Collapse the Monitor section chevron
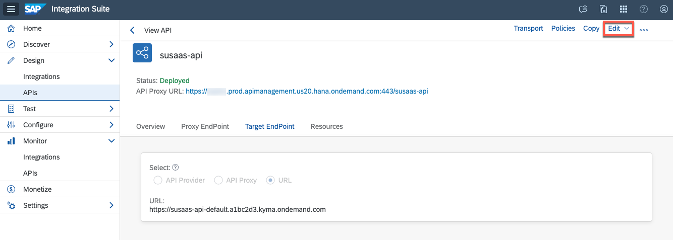The image size is (673, 240). click(111, 141)
